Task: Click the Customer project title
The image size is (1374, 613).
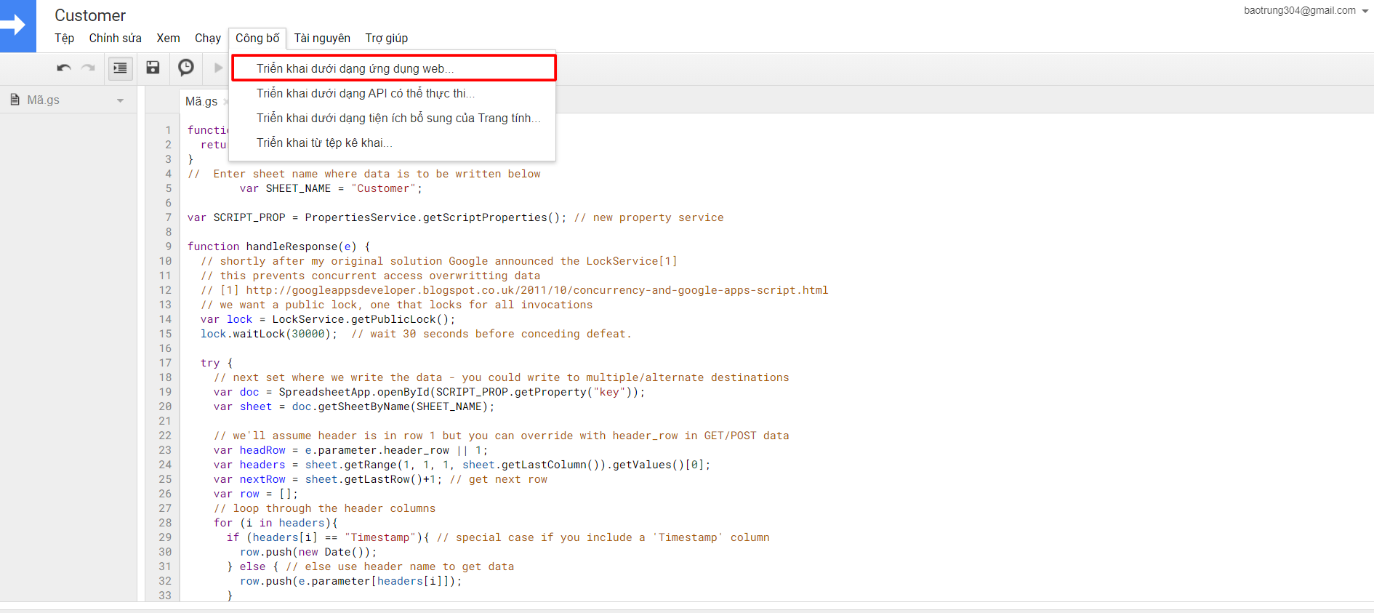Action: click(x=90, y=15)
